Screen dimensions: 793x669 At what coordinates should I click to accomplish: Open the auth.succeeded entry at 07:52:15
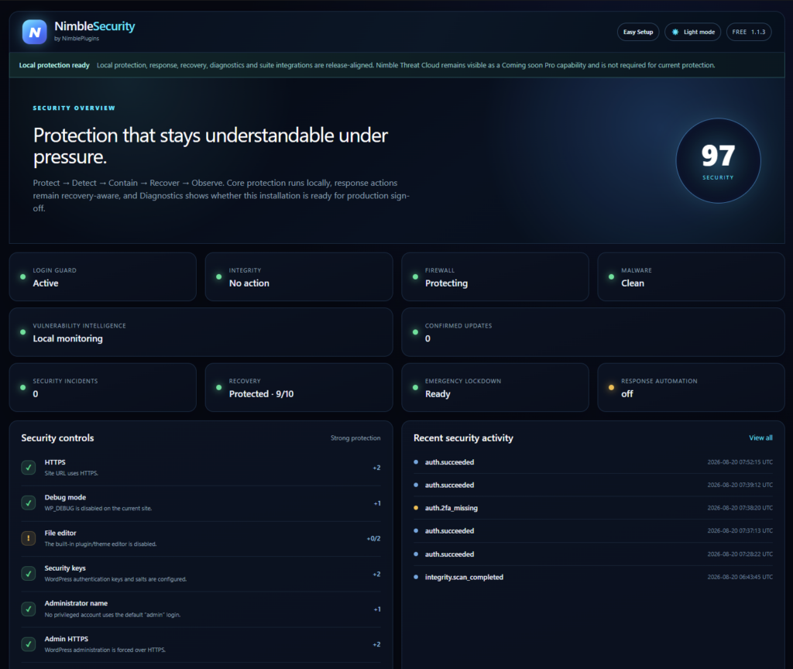point(592,462)
